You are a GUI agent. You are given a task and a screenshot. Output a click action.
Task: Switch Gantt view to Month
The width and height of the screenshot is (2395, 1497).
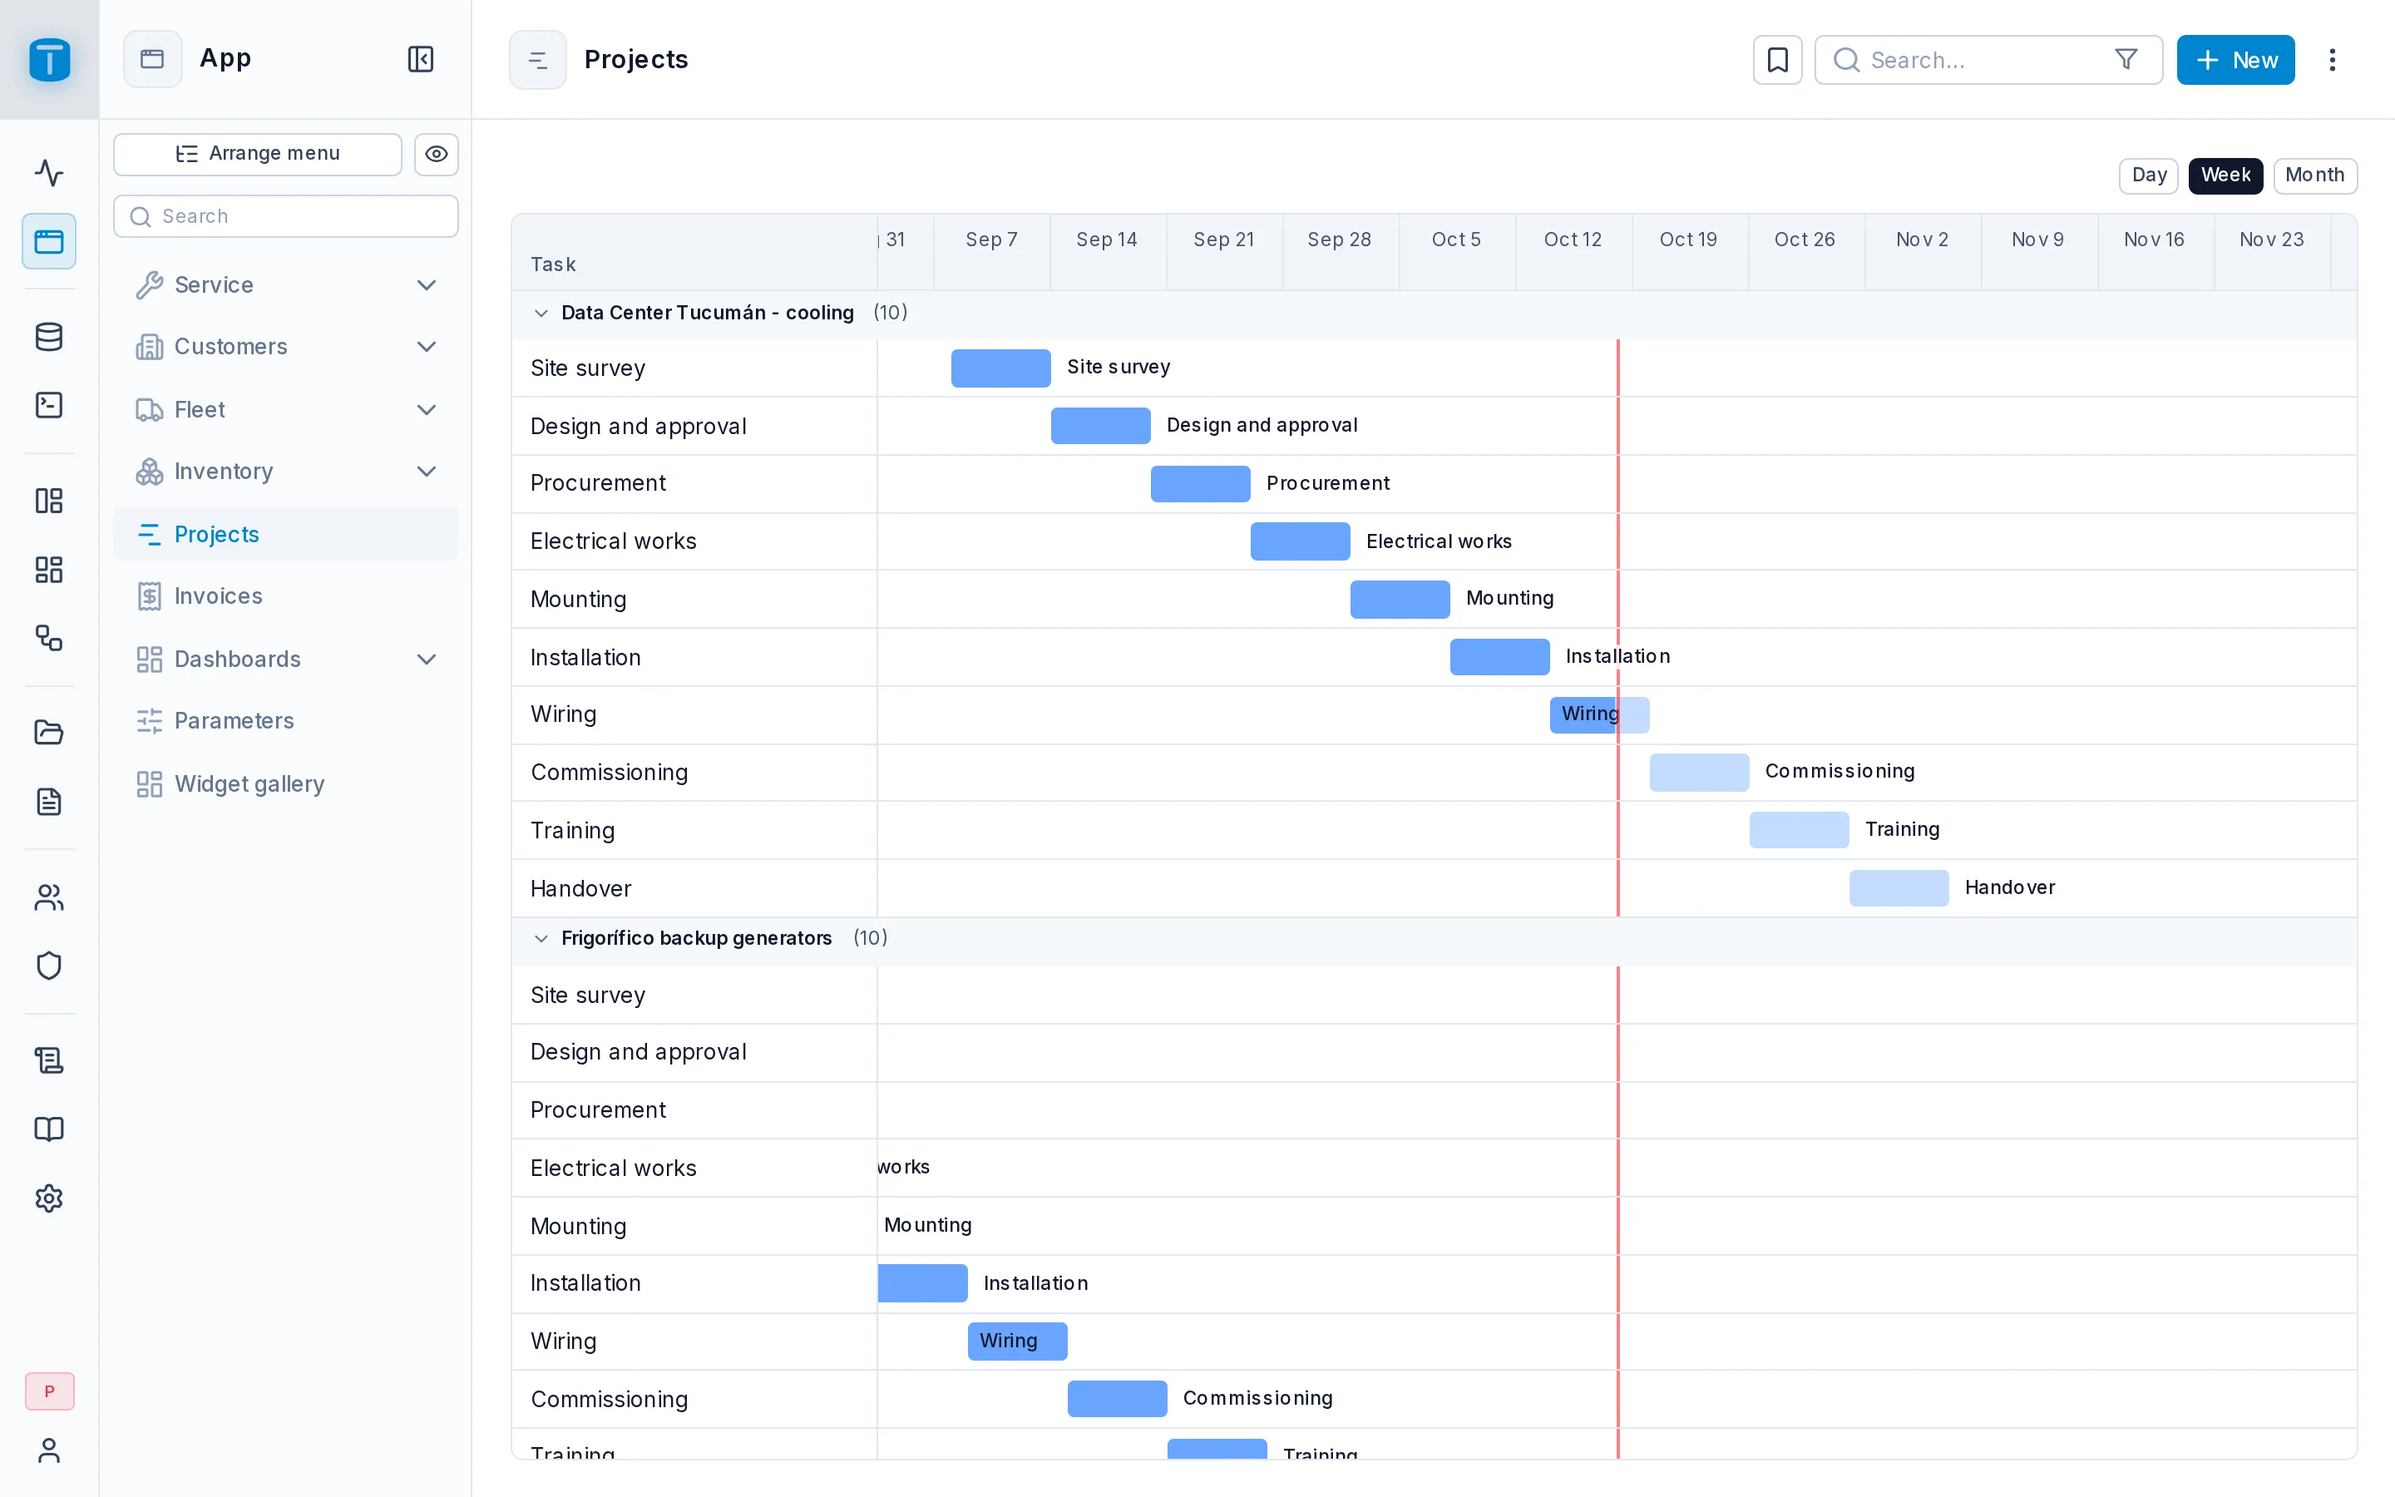[x=2315, y=175]
